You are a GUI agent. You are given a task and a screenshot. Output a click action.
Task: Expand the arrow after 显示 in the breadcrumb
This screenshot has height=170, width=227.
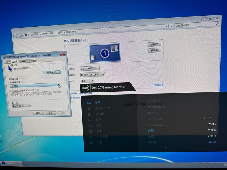64,32
